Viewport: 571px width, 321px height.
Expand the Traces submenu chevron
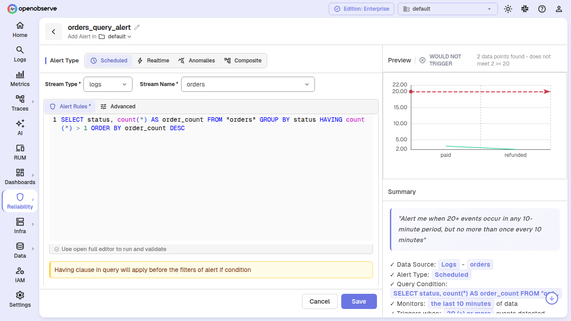click(33, 102)
